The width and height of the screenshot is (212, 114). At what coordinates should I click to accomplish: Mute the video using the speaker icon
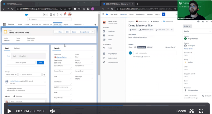[52, 111]
